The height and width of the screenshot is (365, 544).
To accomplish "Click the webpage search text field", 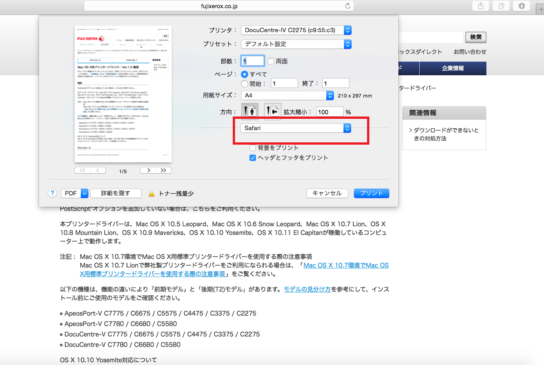I will click(431, 37).
